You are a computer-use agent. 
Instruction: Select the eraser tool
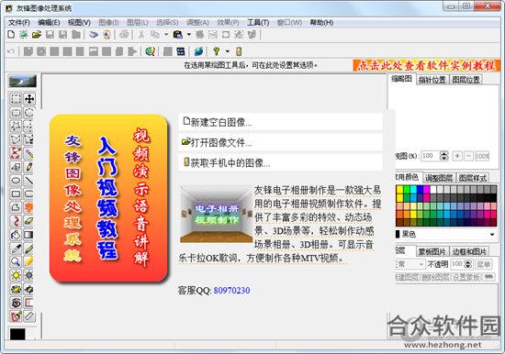click(29, 221)
